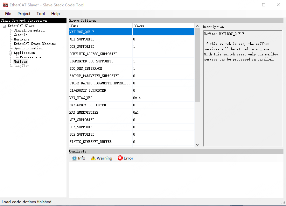
Task: Click the value cell of AOE_SUPPORTED
Action: (164, 39)
